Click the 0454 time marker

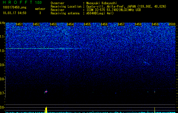[70, 24]
